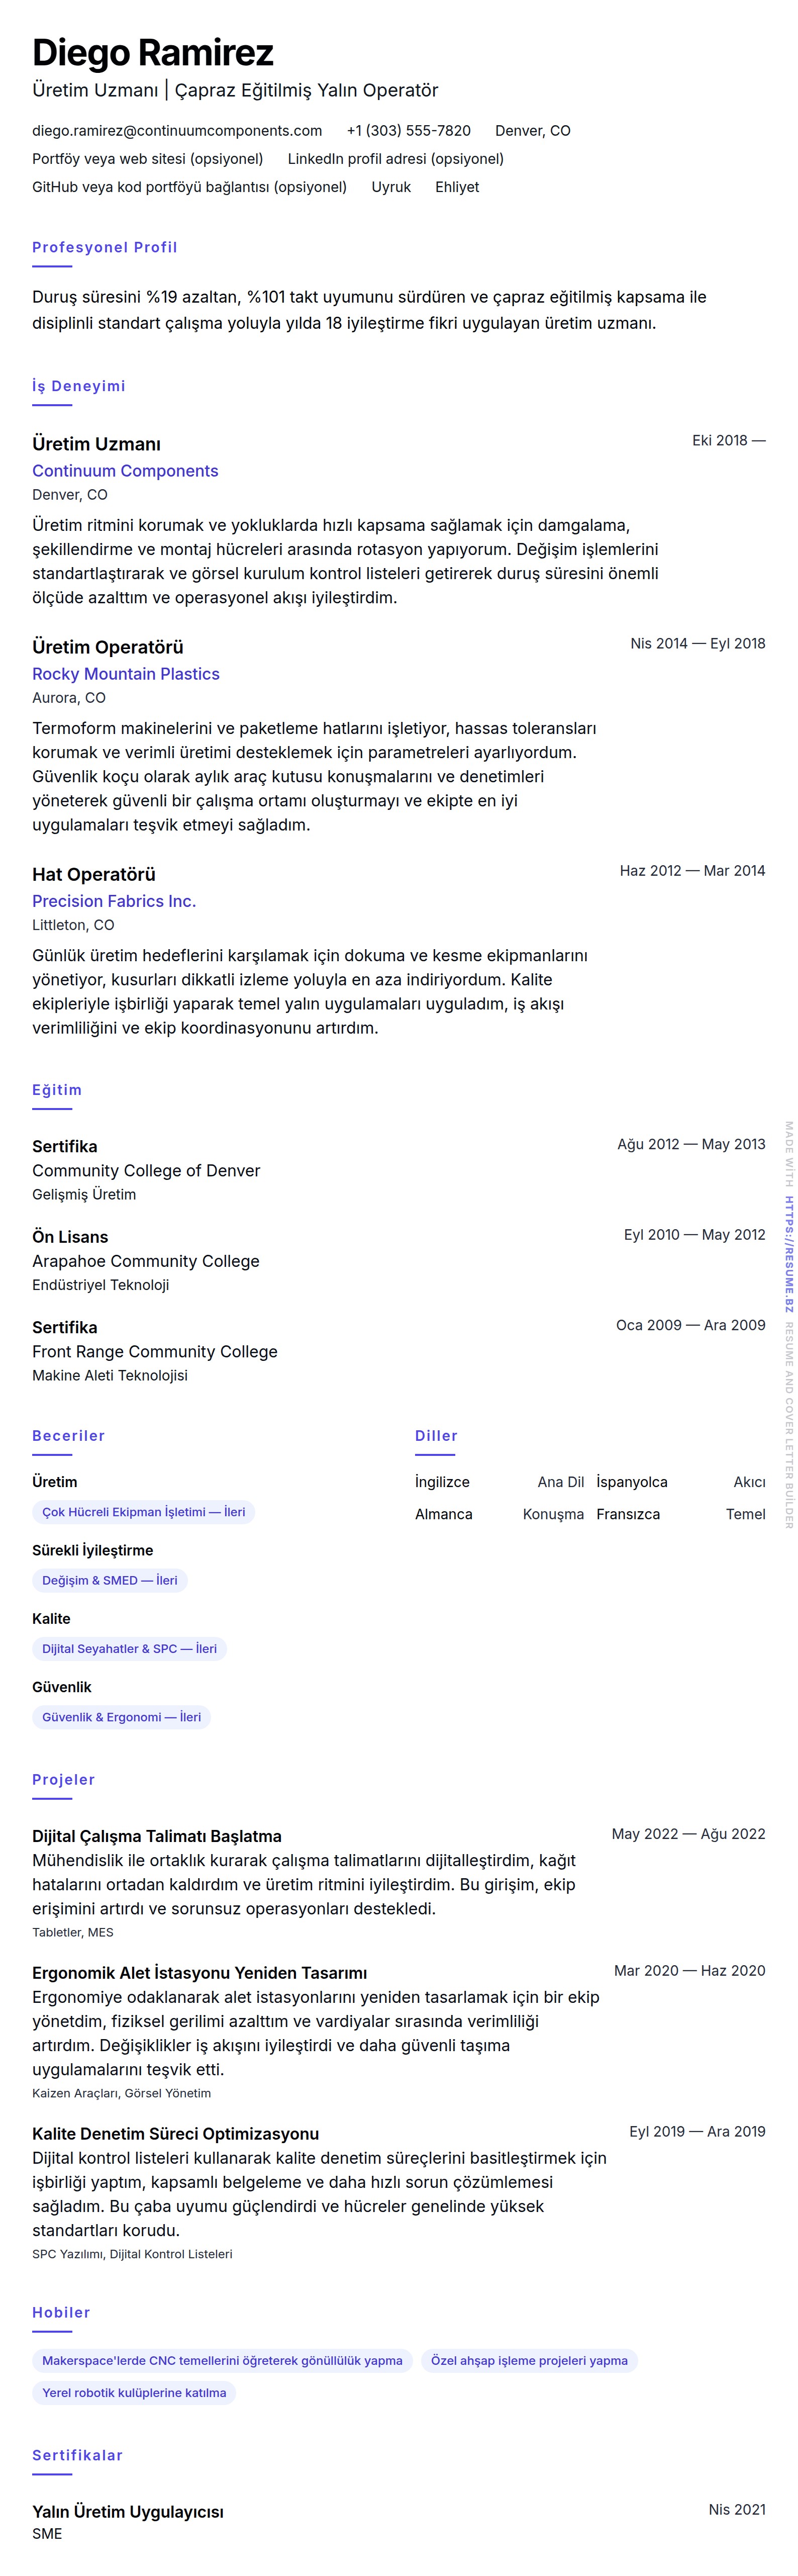Click the Makerspace CNC gönüllülük hobby chip

click(222, 2361)
